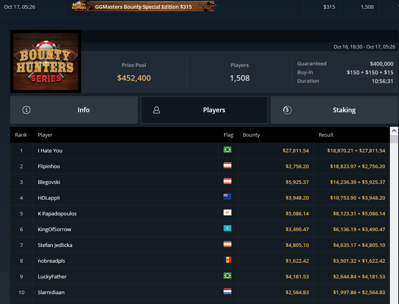Click New Zealand flag for HDLappli
The image size is (399, 304).
point(227,197)
